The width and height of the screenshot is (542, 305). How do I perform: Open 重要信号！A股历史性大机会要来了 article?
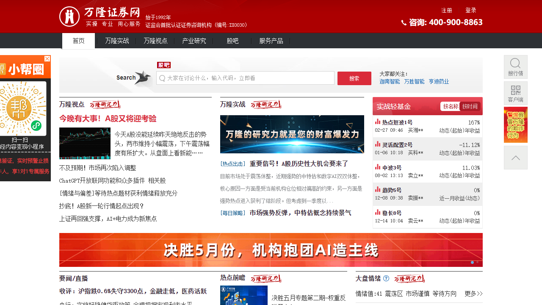299,164
